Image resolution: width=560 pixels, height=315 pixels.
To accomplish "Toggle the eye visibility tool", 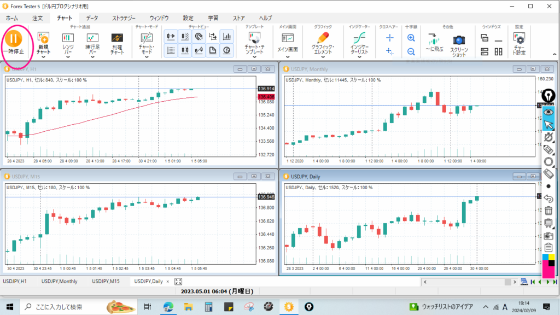I will pos(549,112).
